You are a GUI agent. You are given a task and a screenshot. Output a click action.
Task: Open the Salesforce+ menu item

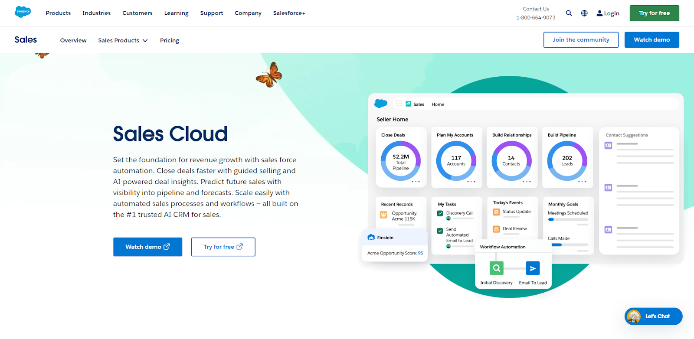point(289,13)
